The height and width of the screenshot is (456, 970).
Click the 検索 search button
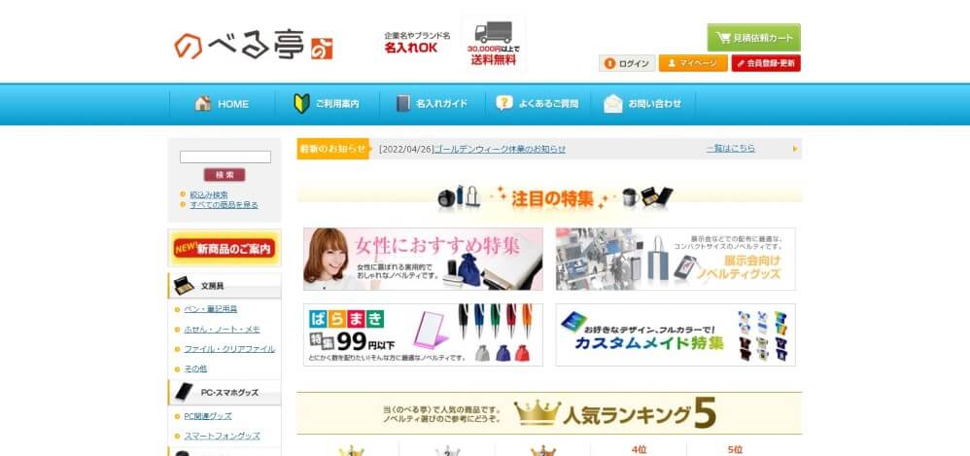tap(225, 175)
